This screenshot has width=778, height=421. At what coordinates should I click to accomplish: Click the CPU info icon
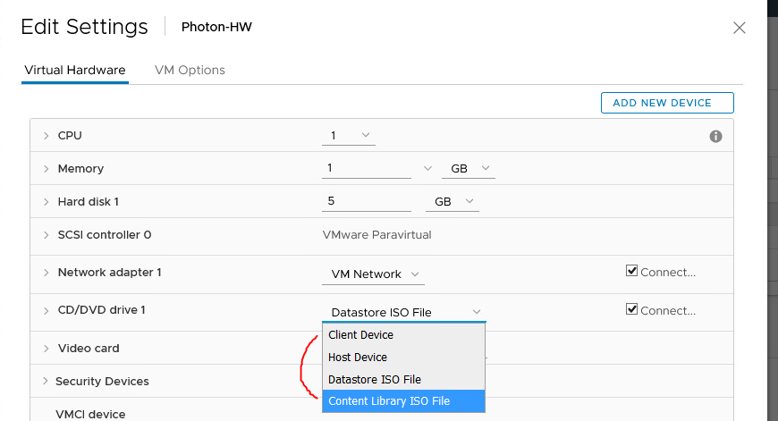(715, 137)
